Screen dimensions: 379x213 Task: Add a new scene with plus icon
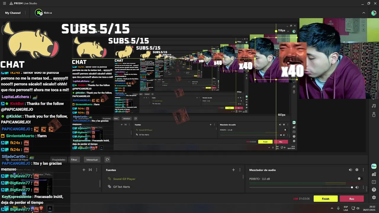(84, 170)
